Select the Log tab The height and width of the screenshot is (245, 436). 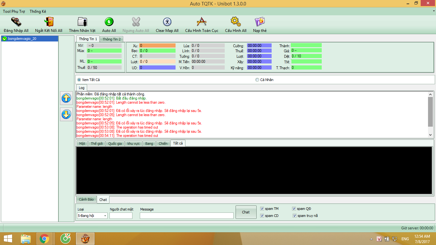[x=82, y=88]
